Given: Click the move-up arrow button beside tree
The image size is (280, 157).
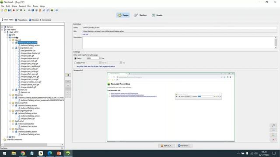Looking at the screenshot, I should click(68, 82).
